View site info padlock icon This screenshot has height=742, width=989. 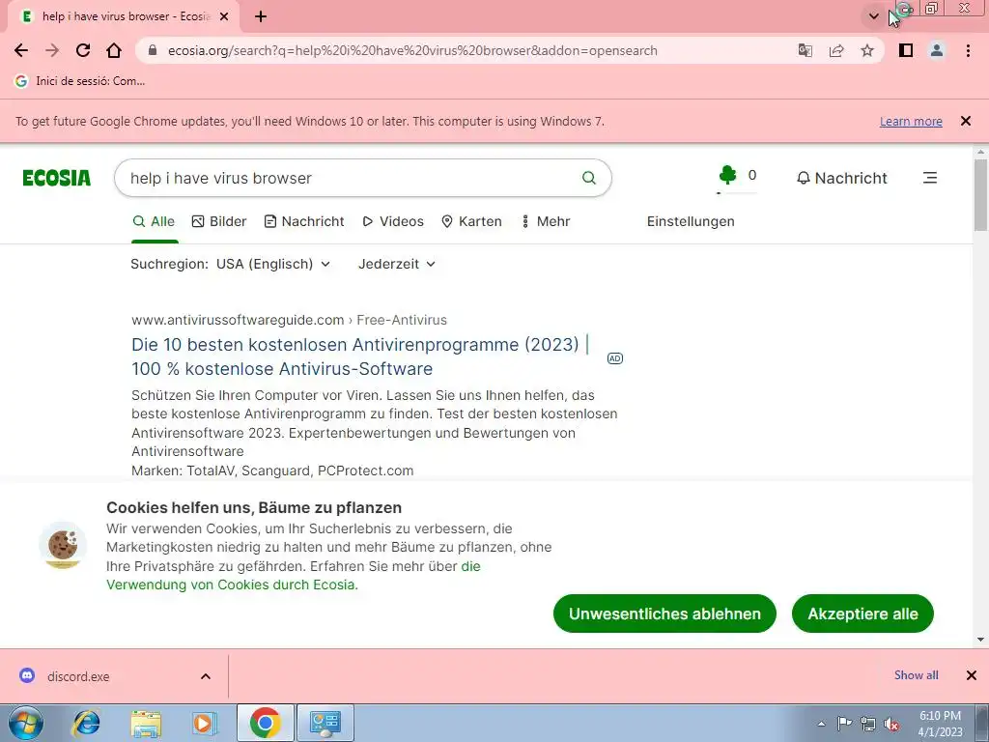pos(152,50)
